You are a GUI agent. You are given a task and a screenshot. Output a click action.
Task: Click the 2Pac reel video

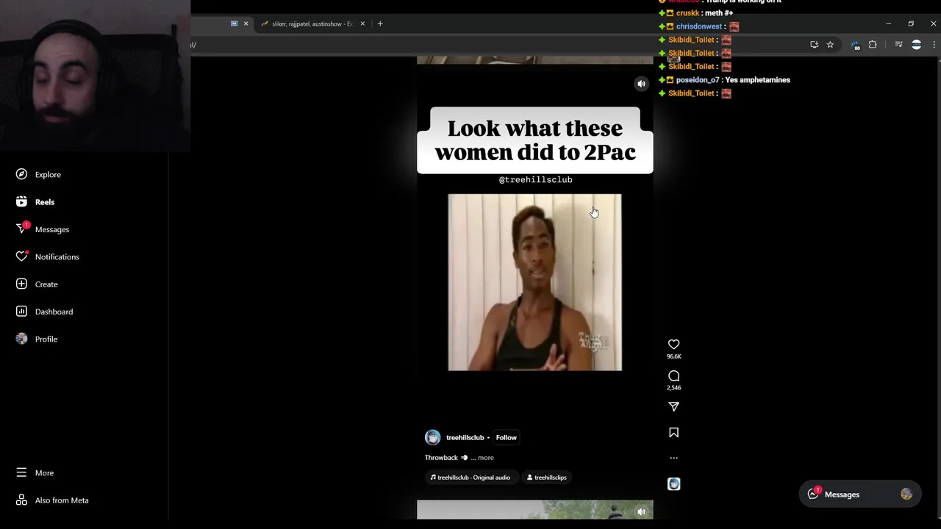(x=534, y=282)
